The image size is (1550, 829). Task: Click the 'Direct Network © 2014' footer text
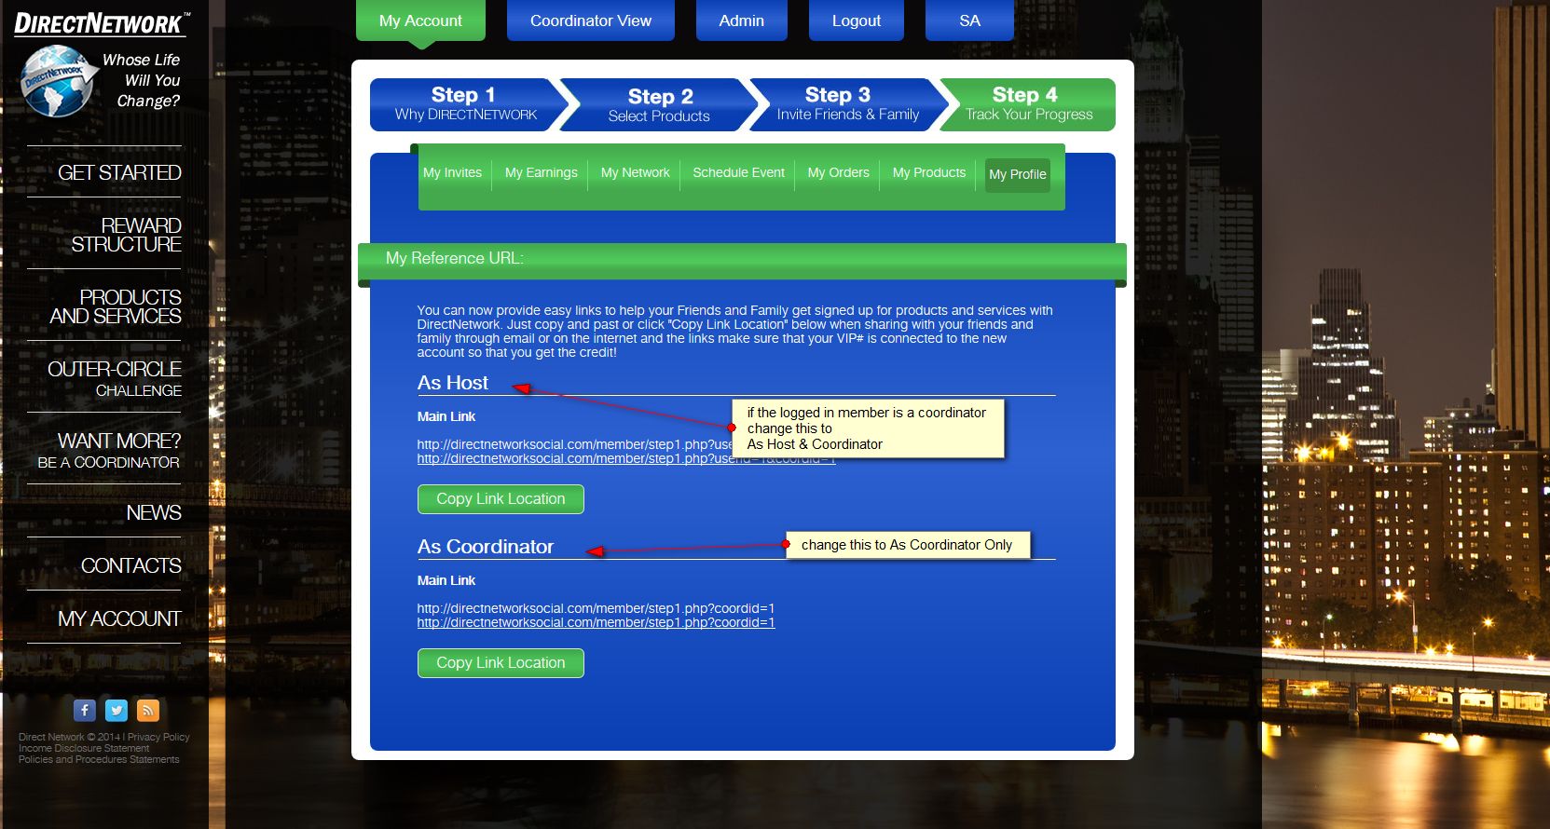69,737
